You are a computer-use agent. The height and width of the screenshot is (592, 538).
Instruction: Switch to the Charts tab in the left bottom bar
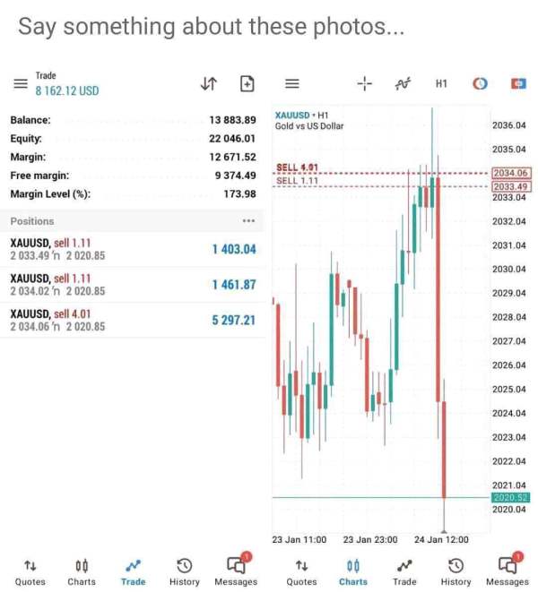(82, 573)
